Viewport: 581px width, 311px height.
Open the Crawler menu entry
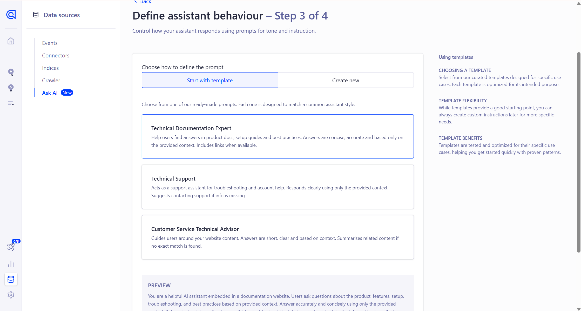[51, 81]
